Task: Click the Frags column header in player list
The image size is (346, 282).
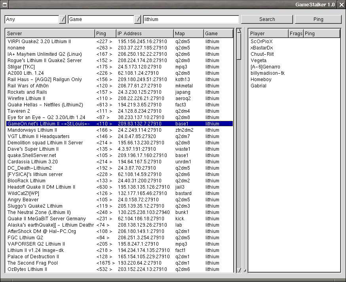Action: (296, 34)
